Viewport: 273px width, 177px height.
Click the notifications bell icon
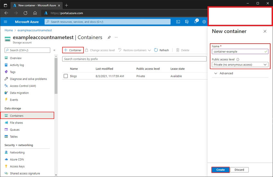pyautogui.click(x=195, y=22)
